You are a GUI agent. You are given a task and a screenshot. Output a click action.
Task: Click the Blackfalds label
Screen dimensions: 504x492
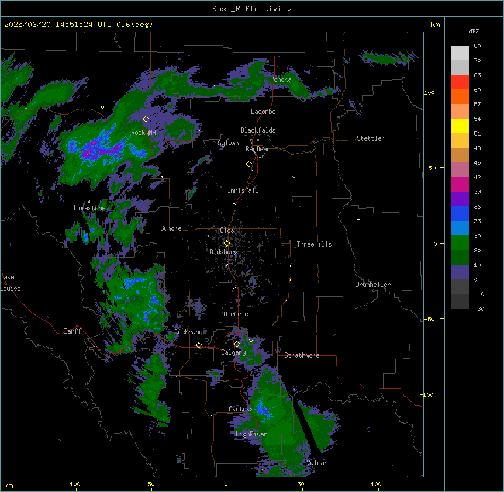(x=258, y=130)
